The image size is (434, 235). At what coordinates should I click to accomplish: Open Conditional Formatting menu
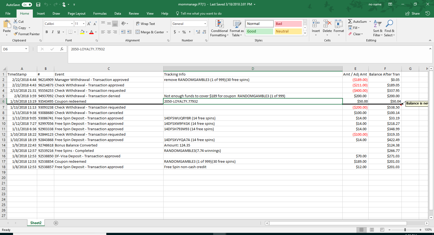coord(219,28)
